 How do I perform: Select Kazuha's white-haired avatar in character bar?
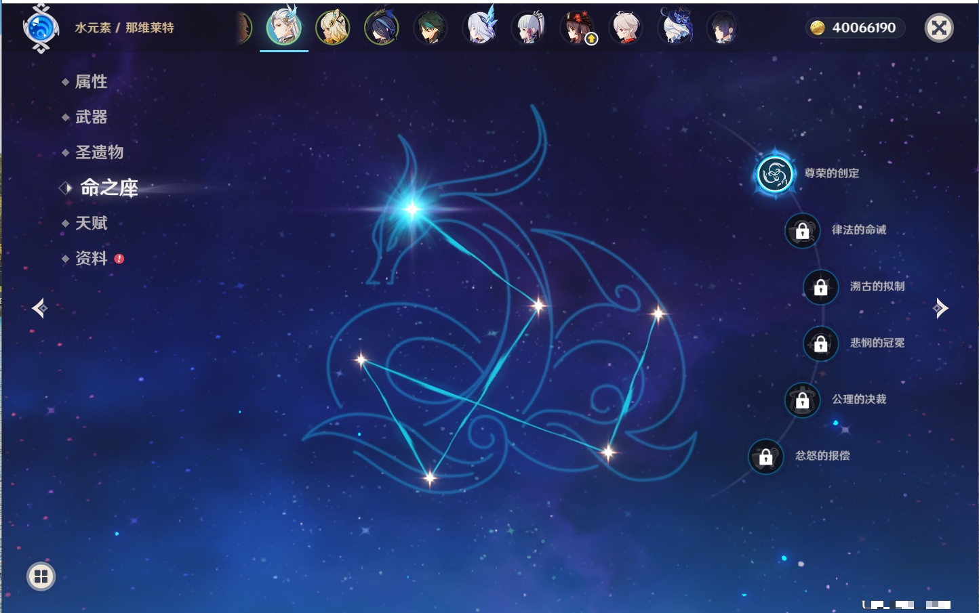pyautogui.click(x=625, y=28)
